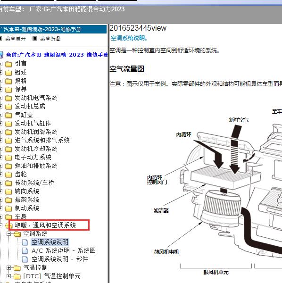Click the document icon of 空调系统说明
Screen dimensions: 282x283
coord(25,242)
